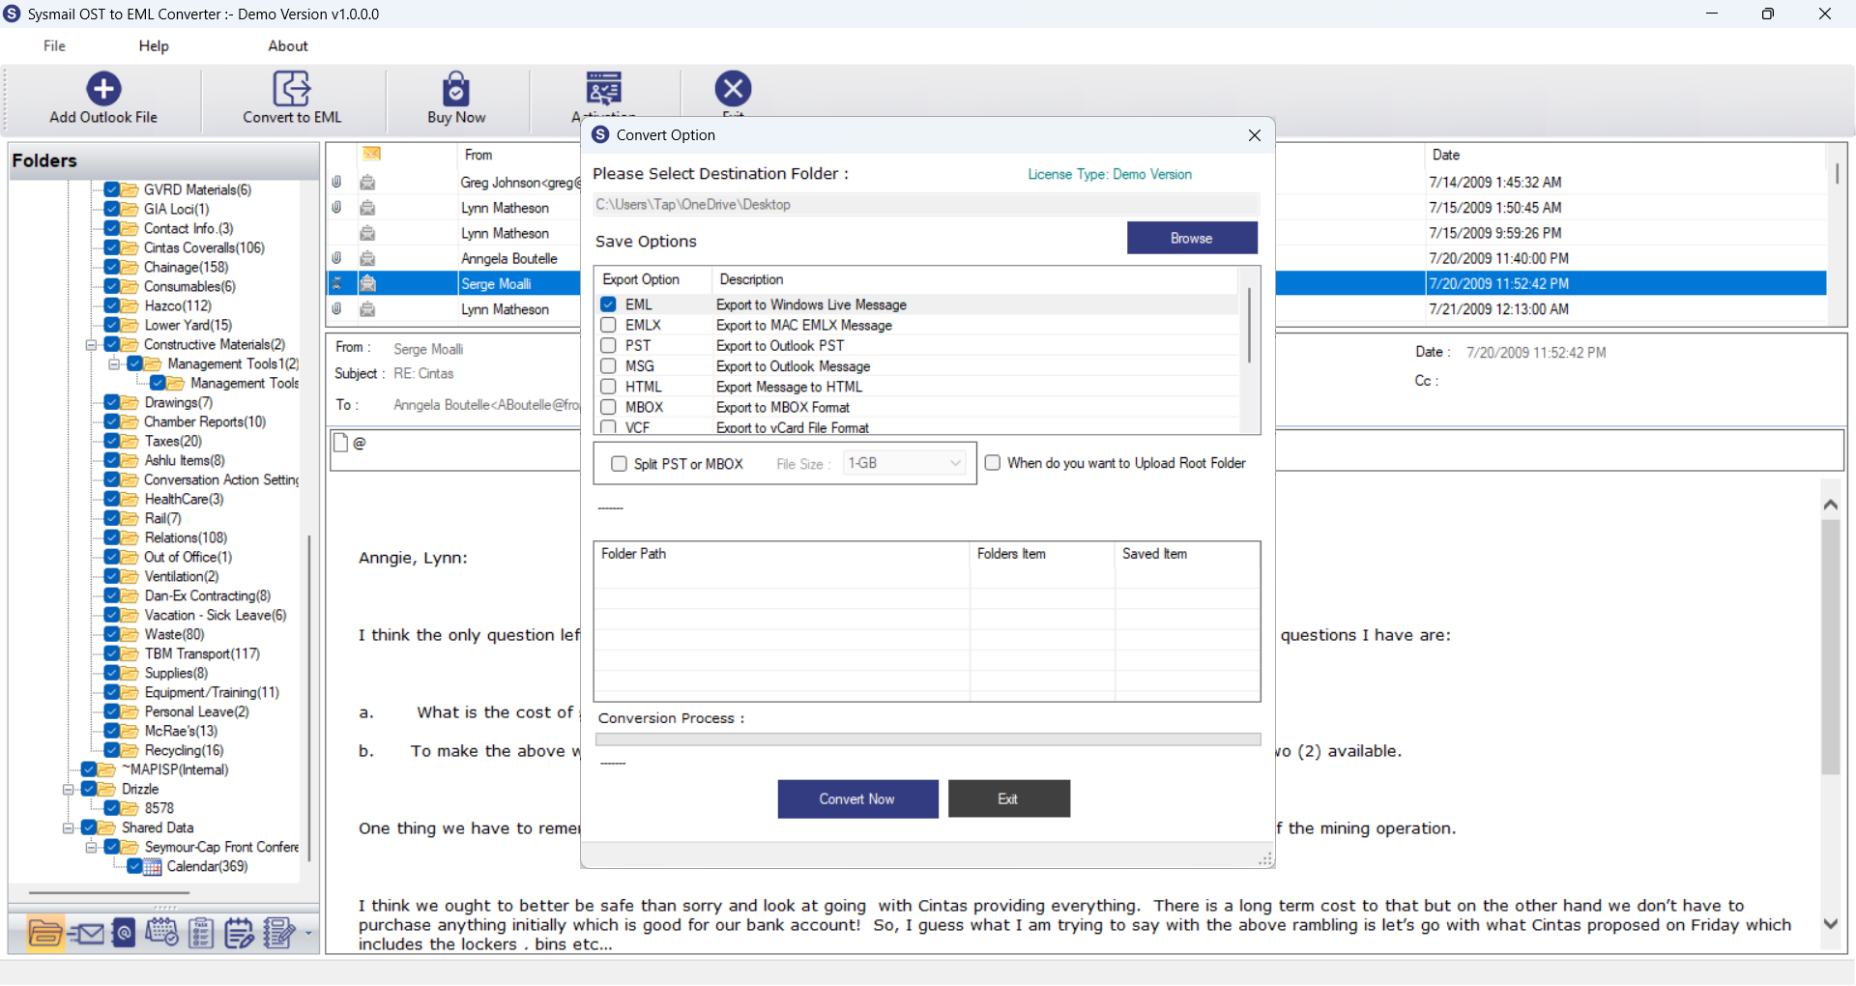Collapse the Seymour-Cap Front Conference folder
The height and width of the screenshot is (986, 1856).
pyautogui.click(x=91, y=848)
